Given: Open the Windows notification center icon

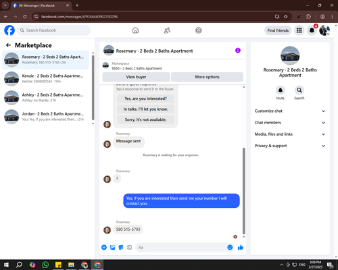Looking at the screenshot, I should point(331,265).
